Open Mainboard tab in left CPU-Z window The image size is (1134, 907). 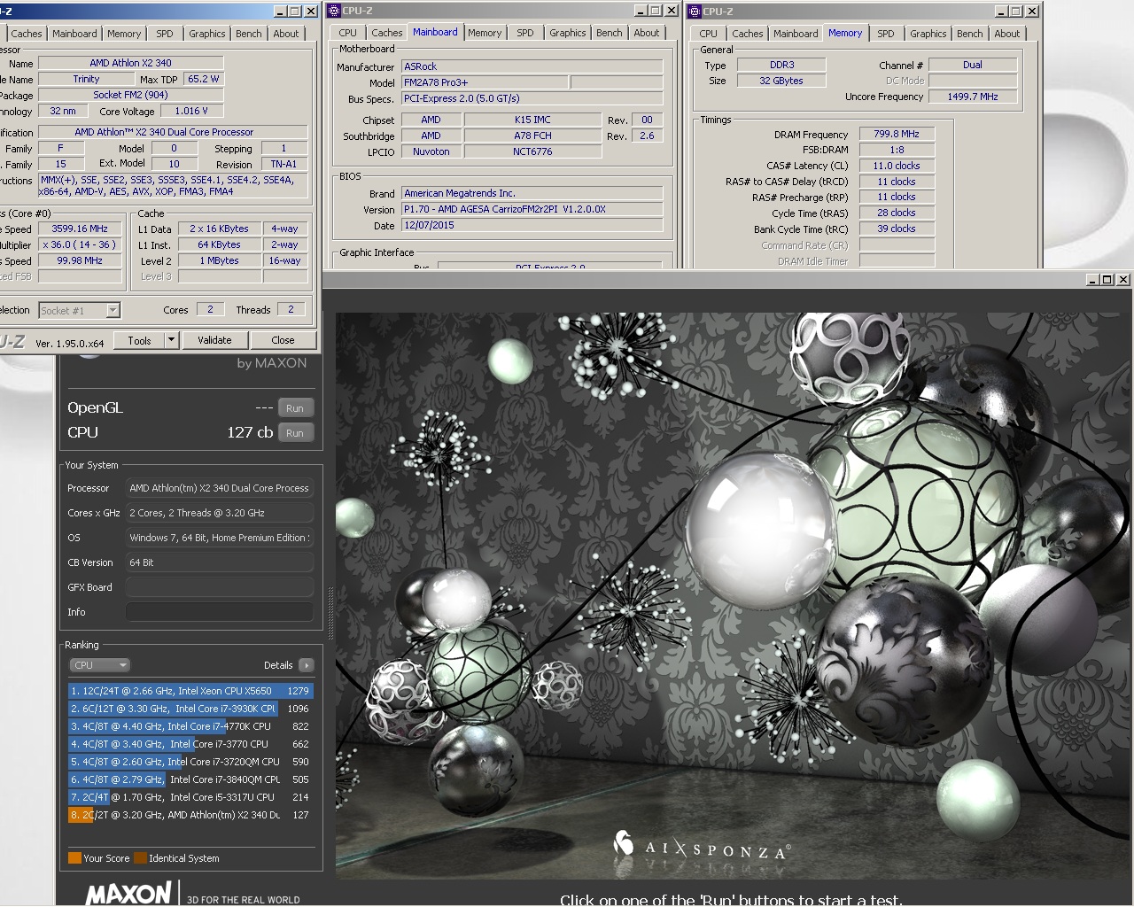74,34
